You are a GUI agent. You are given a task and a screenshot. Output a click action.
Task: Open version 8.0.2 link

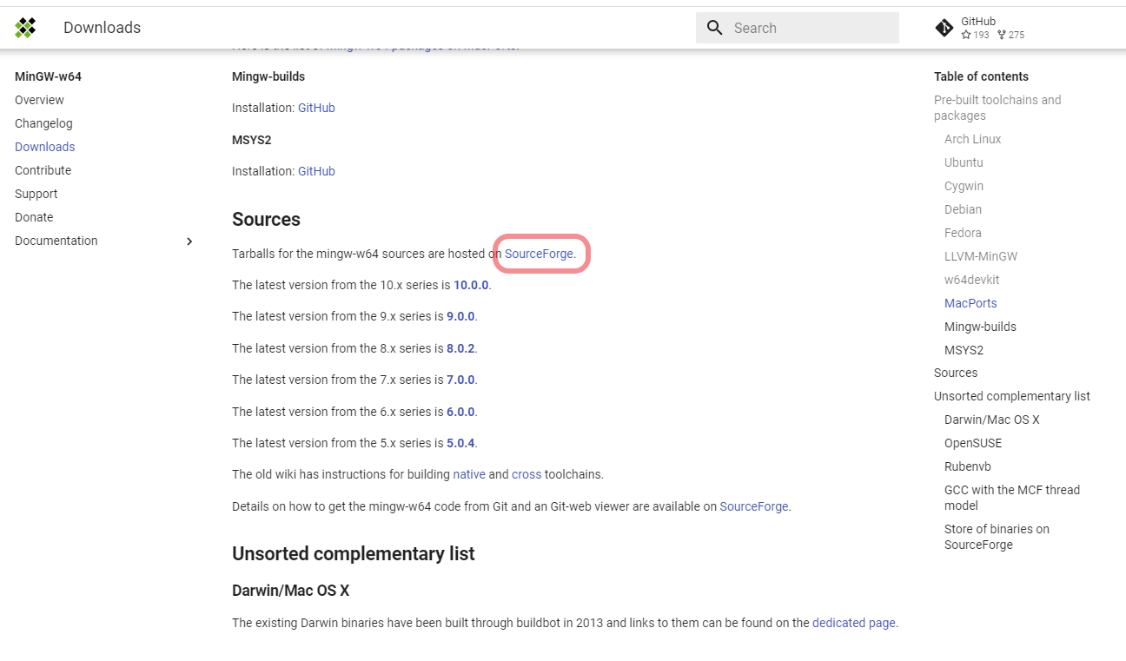pyautogui.click(x=460, y=348)
